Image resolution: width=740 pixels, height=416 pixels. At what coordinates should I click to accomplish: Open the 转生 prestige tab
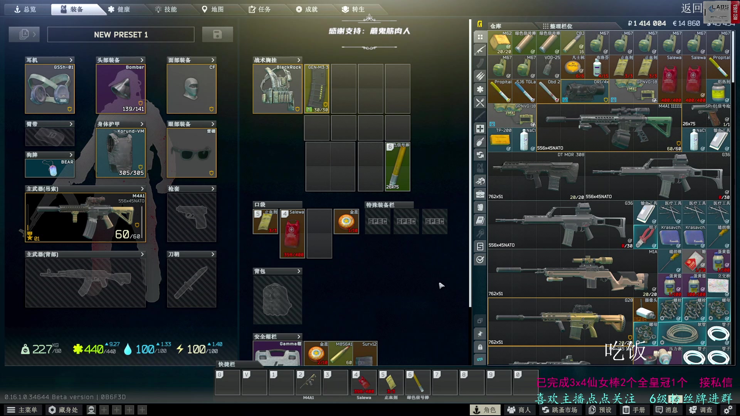(354, 9)
